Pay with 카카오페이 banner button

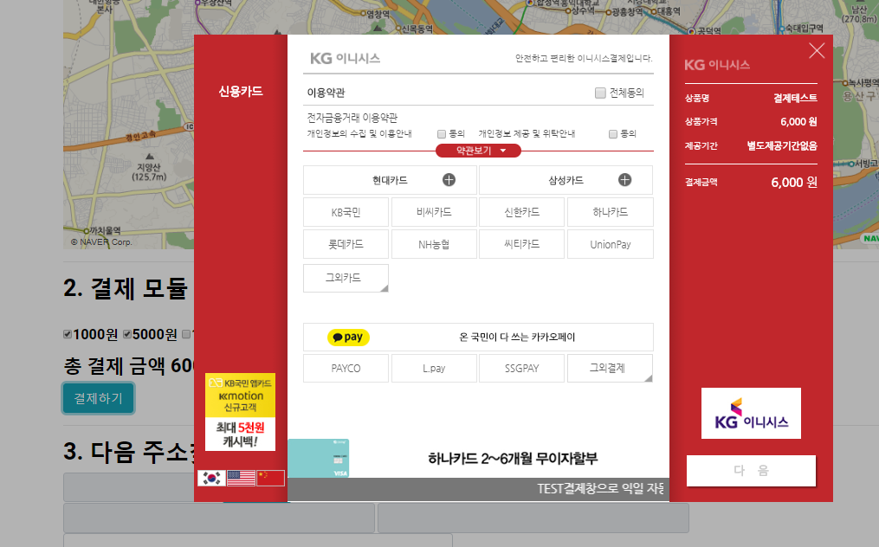pos(478,337)
